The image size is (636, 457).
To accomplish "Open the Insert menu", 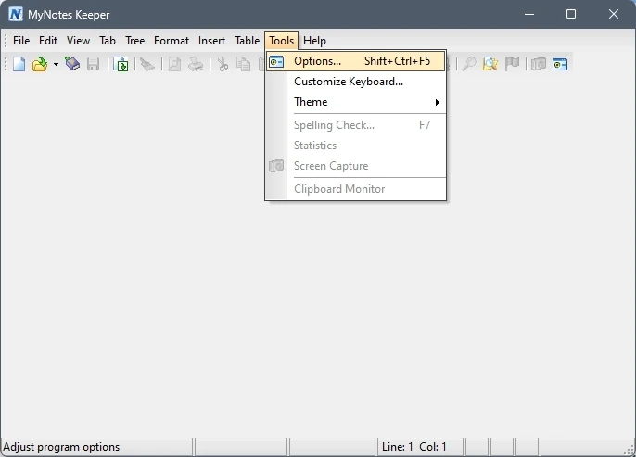I will click(x=211, y=41).
